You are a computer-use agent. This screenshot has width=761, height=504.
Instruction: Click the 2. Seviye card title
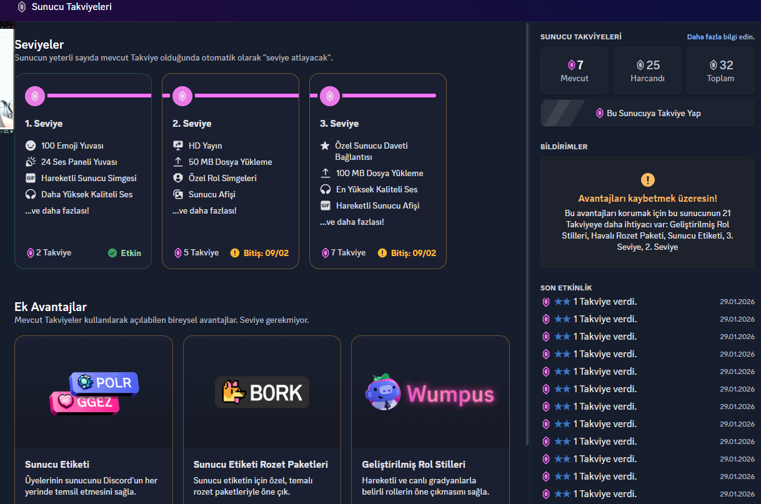[192, 124]
